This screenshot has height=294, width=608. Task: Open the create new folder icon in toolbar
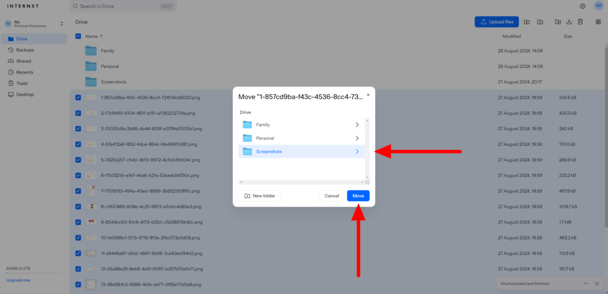[x=540, y=22]
